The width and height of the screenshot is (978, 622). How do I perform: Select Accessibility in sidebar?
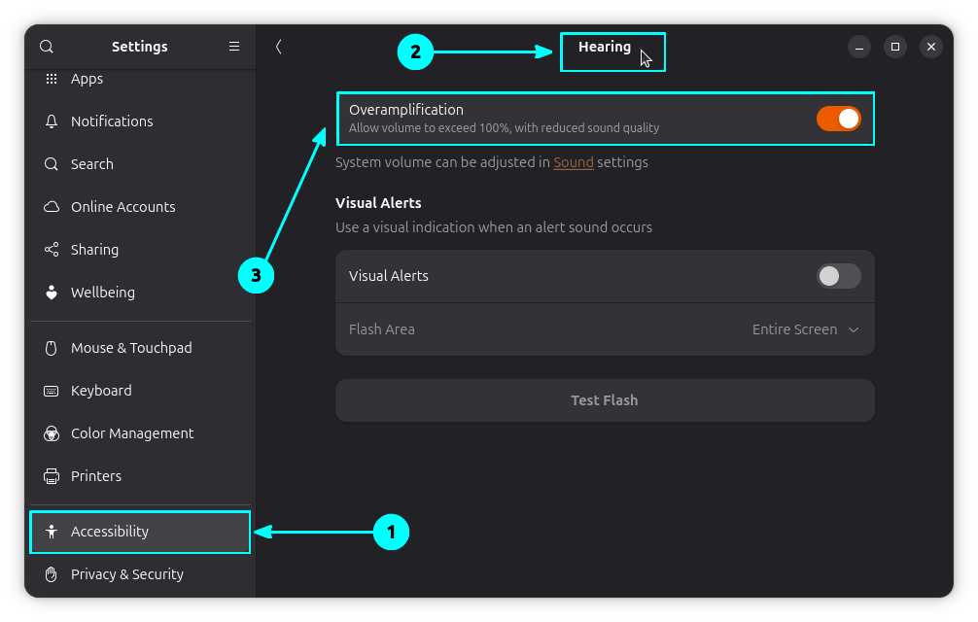[140, 532]
